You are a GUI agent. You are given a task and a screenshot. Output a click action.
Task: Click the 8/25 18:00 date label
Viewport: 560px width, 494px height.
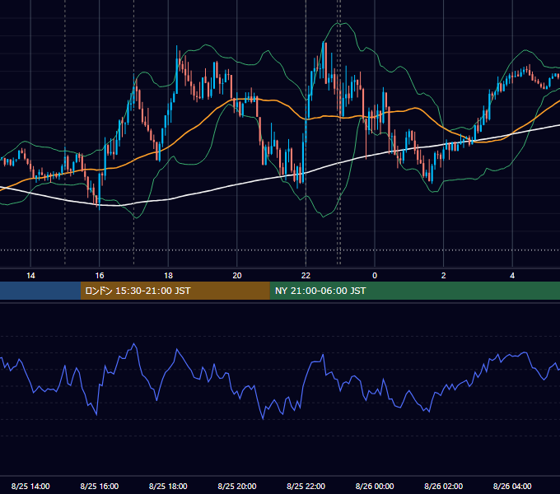click(168, 486)
